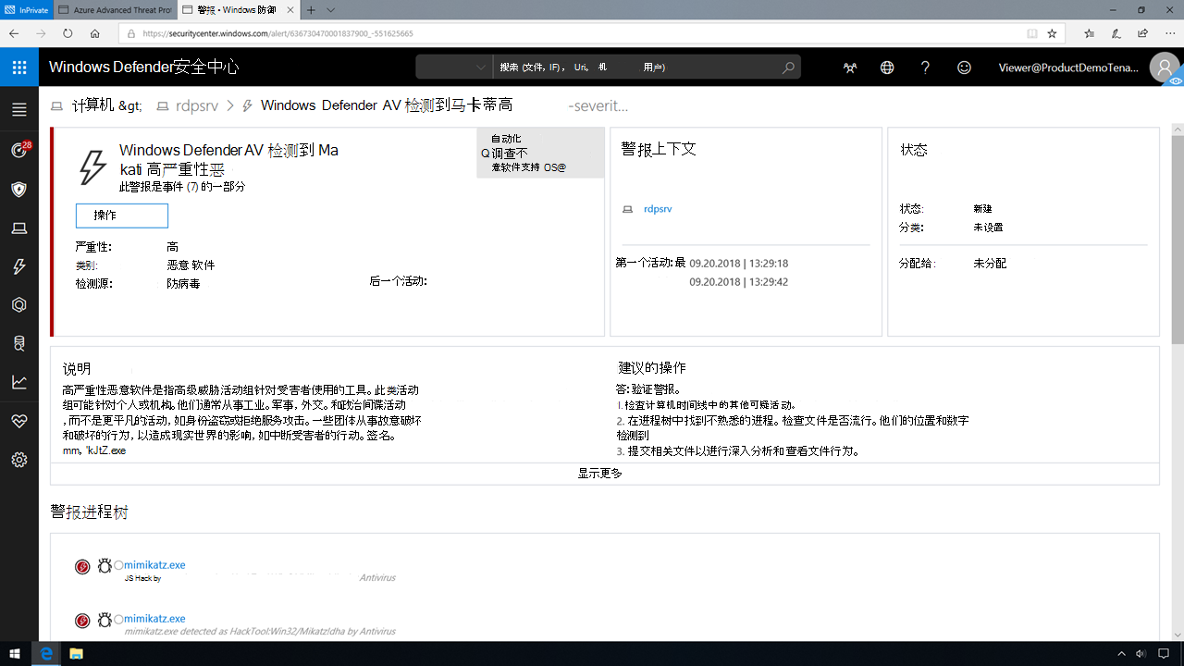Viewport: 1184px width, 666px height.
Task: Open the globe language icon in header
Action: click(887, 68)
